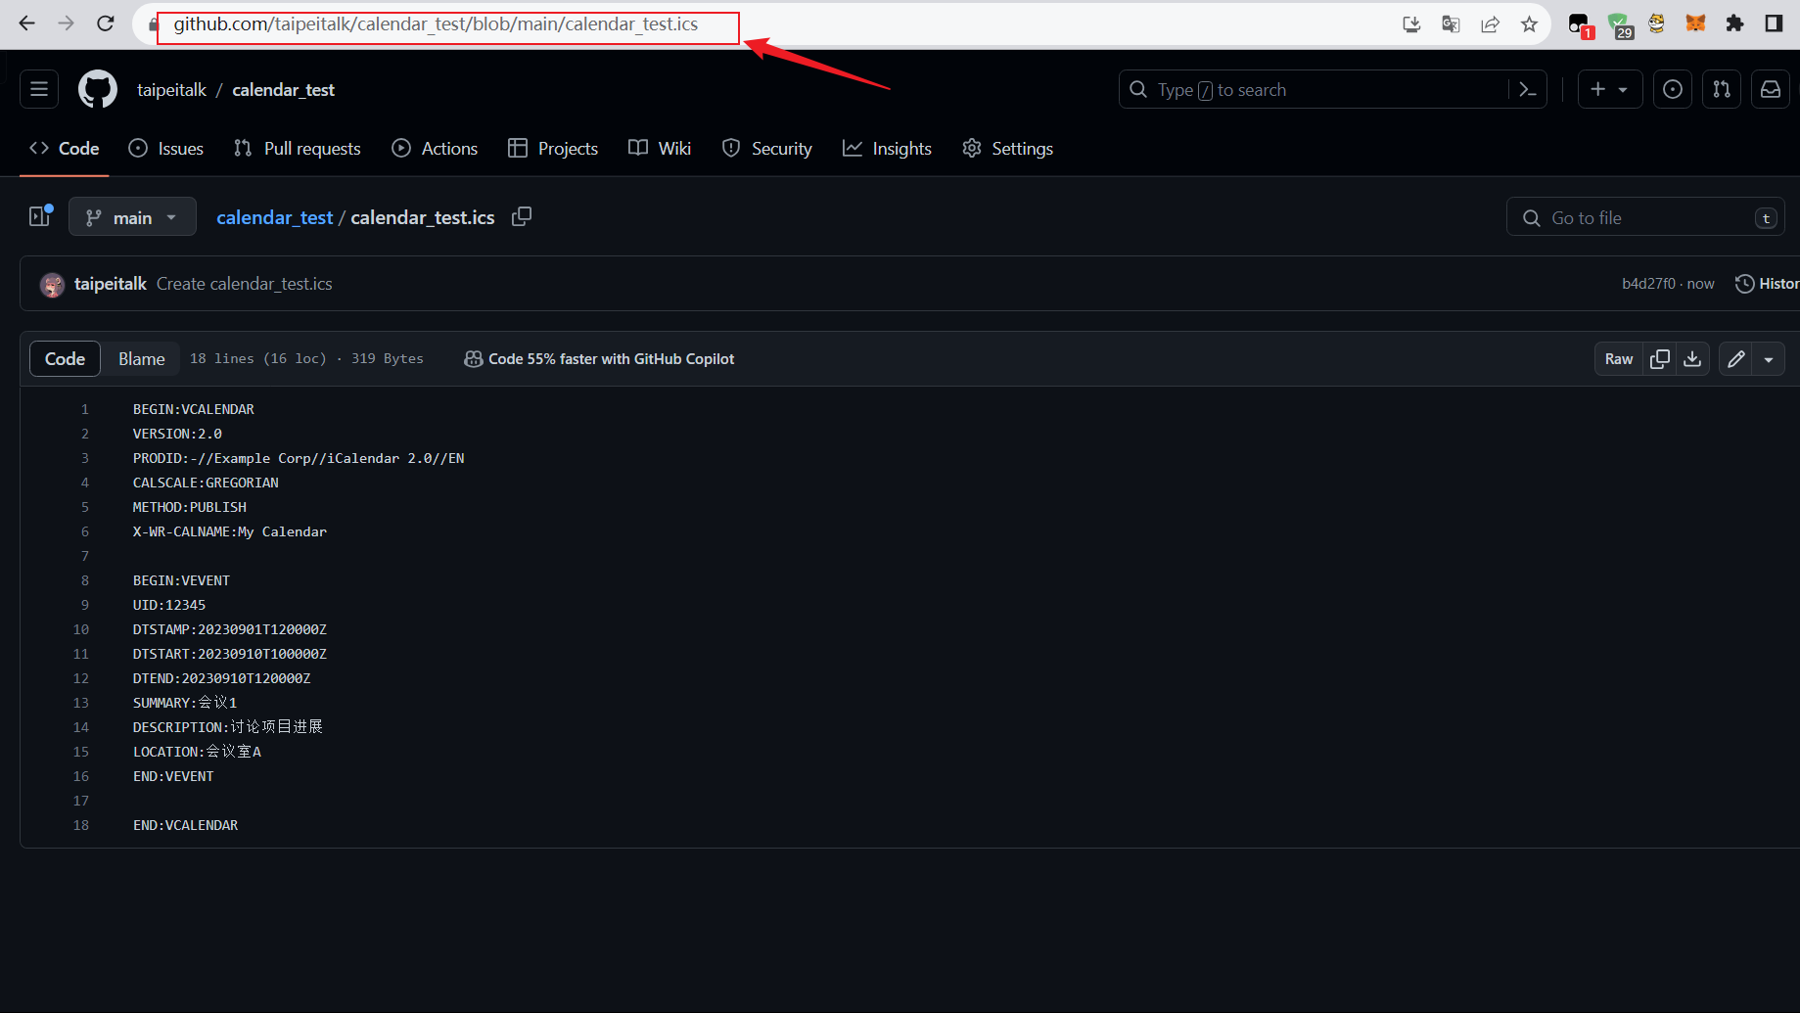Viewport: 1800px width, 1013px height.
Task: Open command palette icon in search bar
Action: click(x=1527, y=90)
